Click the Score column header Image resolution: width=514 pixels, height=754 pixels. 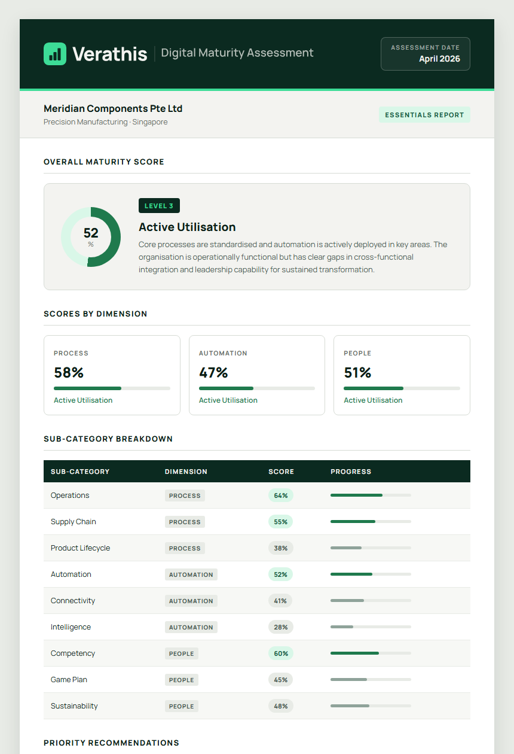click(281, 472)
